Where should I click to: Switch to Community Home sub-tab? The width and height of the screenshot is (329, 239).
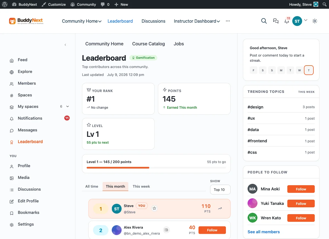(x=104, y=44)
